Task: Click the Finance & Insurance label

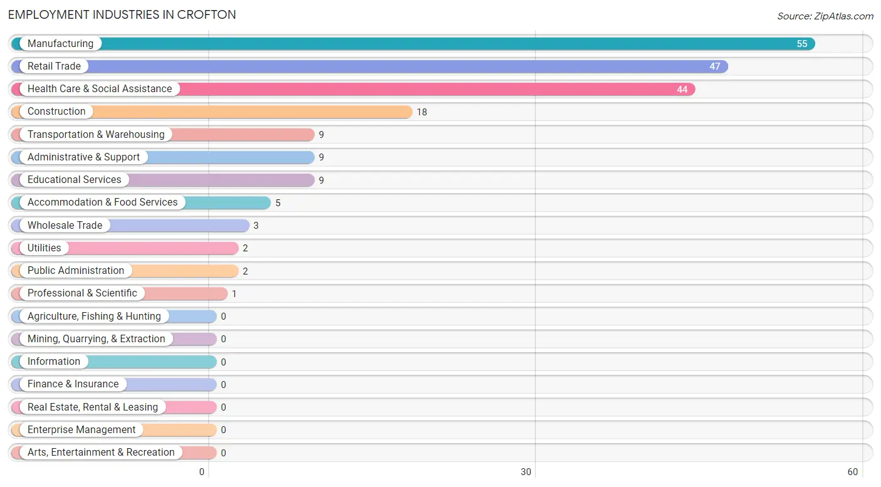Action: pyautogui.click(x=73, y=384)
